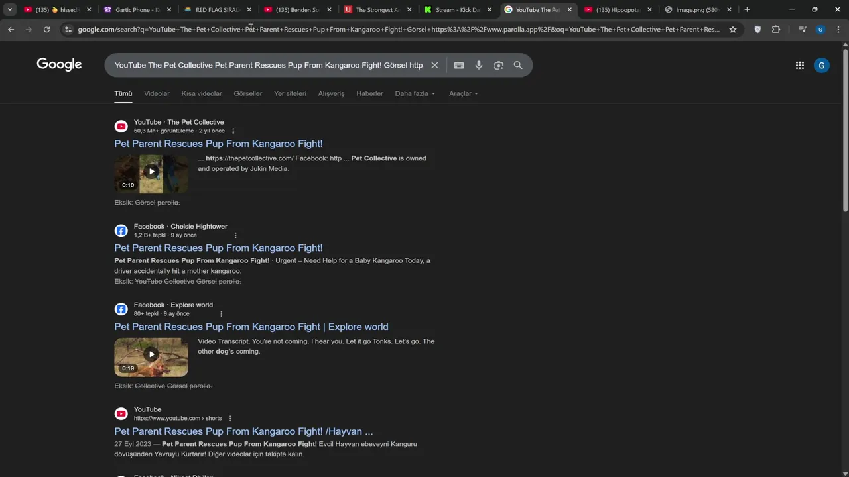Switch to the Stream - Kick tab
Viewport: 849px width, 477px height.
(458, 9)
